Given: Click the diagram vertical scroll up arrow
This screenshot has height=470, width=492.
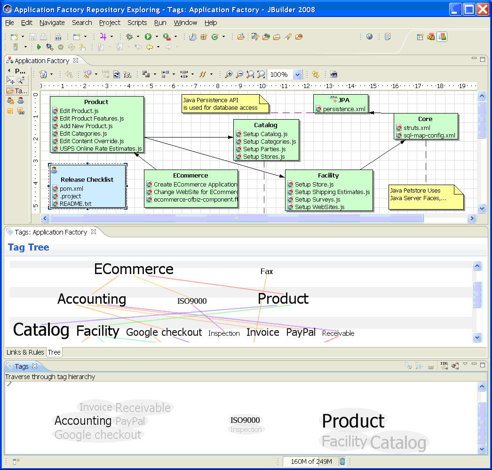Looking at the screenshot, I should point(482,96).
